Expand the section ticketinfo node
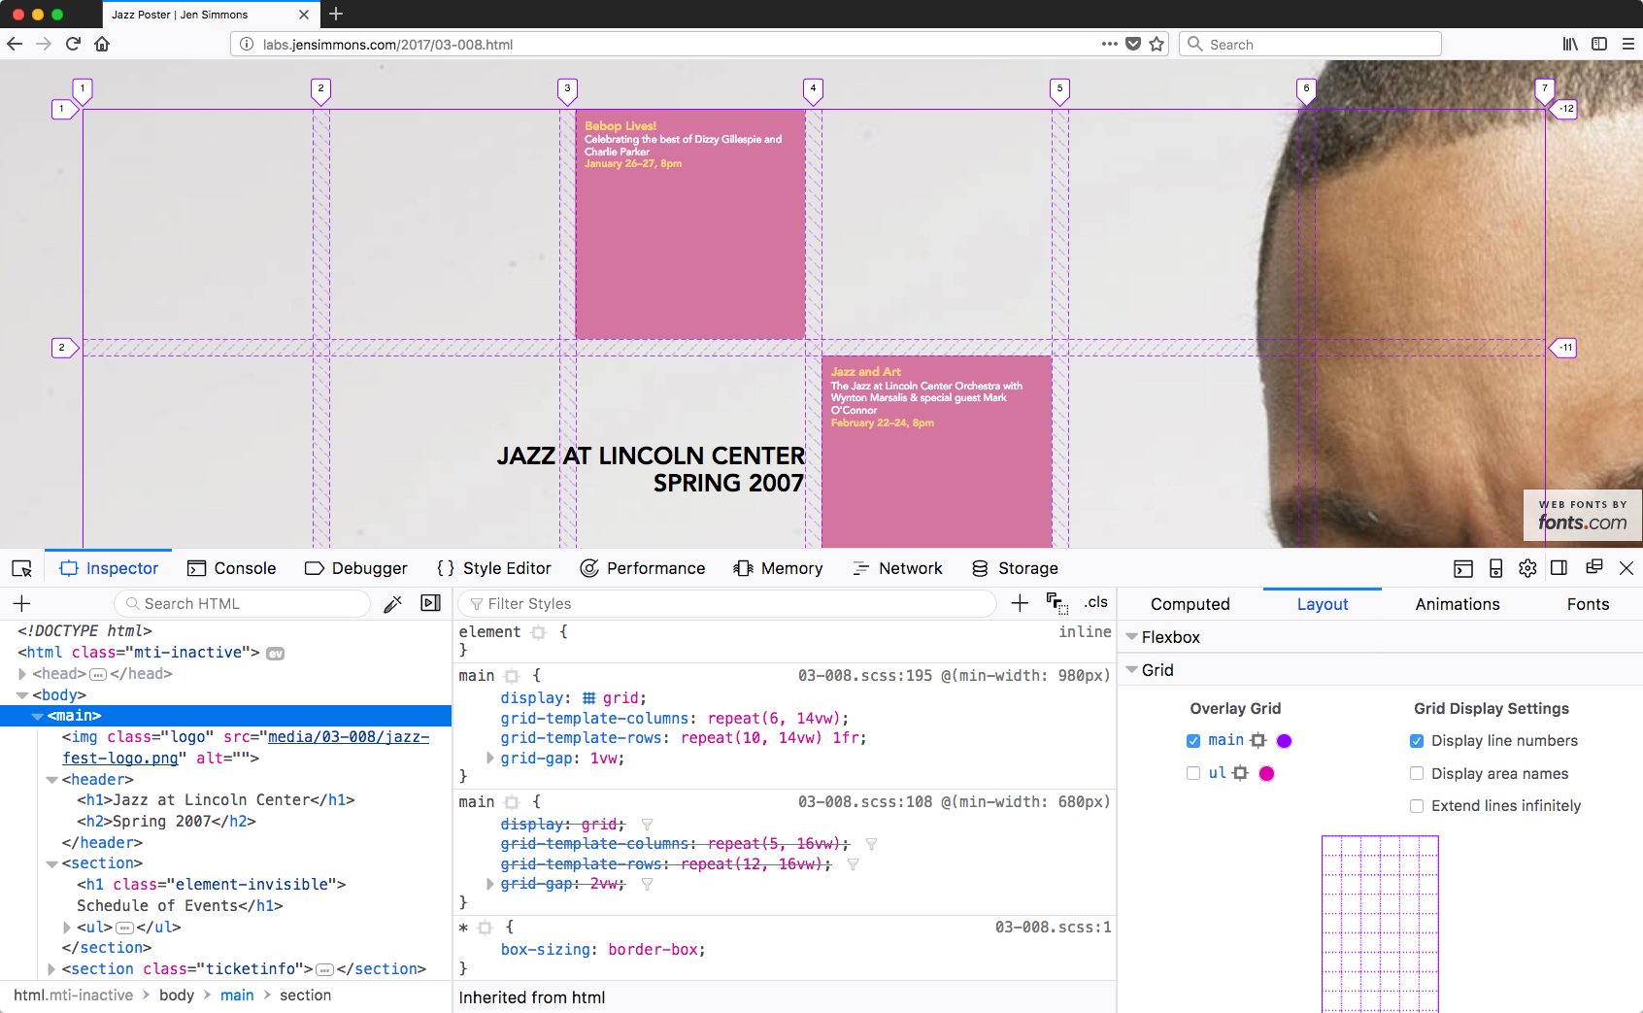Image resolution: width=1643 pixels, height=1013 pixels. point(51,969)
